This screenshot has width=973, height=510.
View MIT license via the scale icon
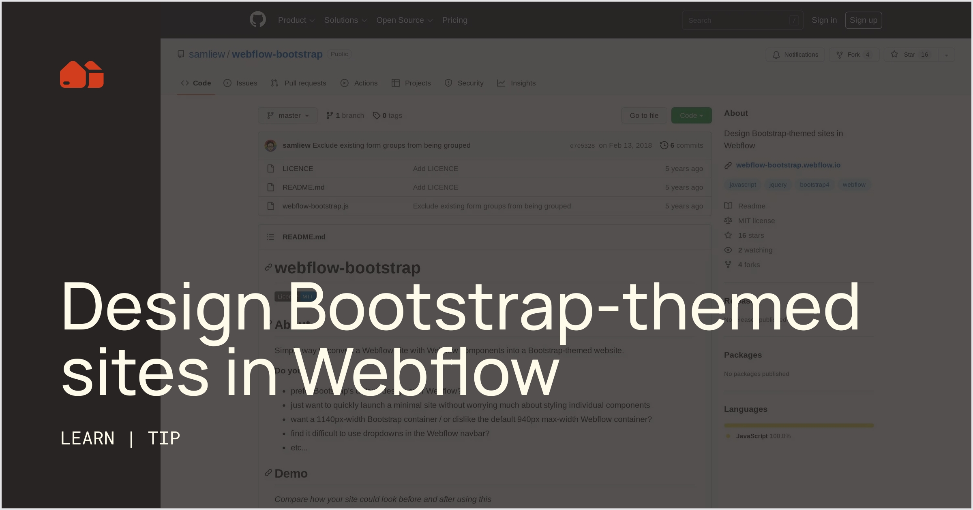tap(728, 221)
